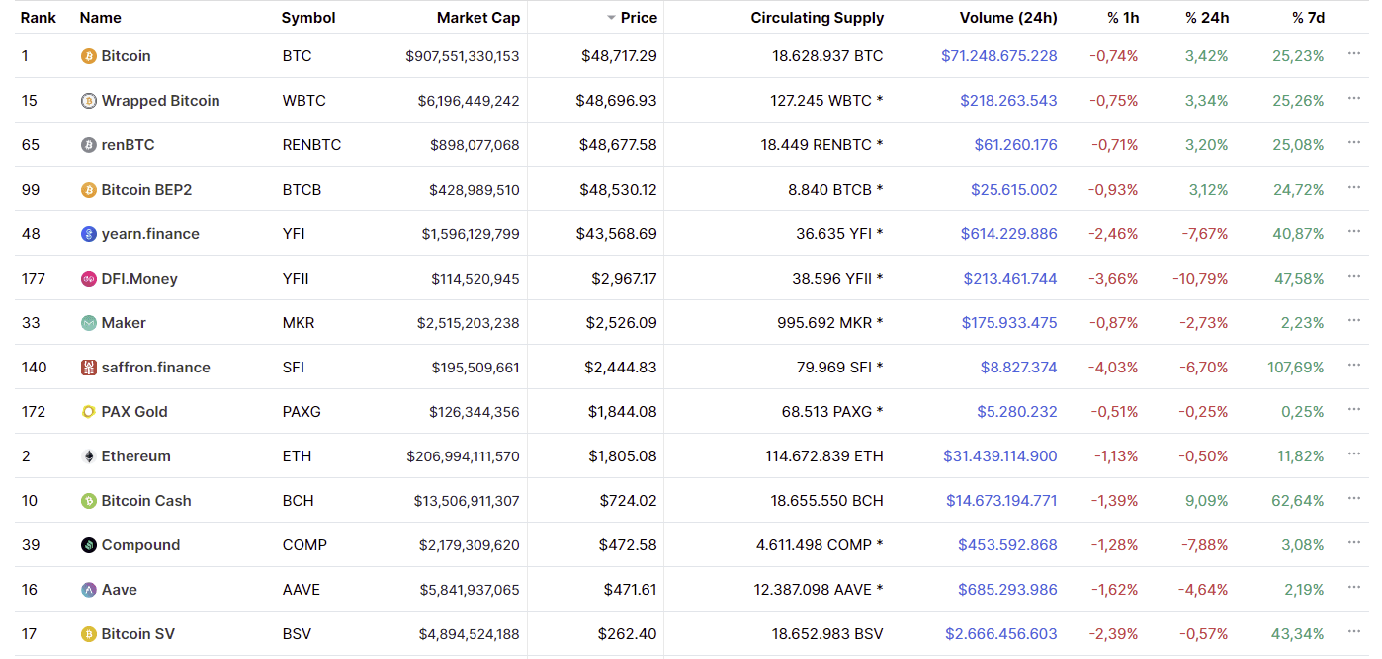This screenshot has width=1382, height=659.
Task: Sort by Market Cap column header
Action: pos(477,18)
